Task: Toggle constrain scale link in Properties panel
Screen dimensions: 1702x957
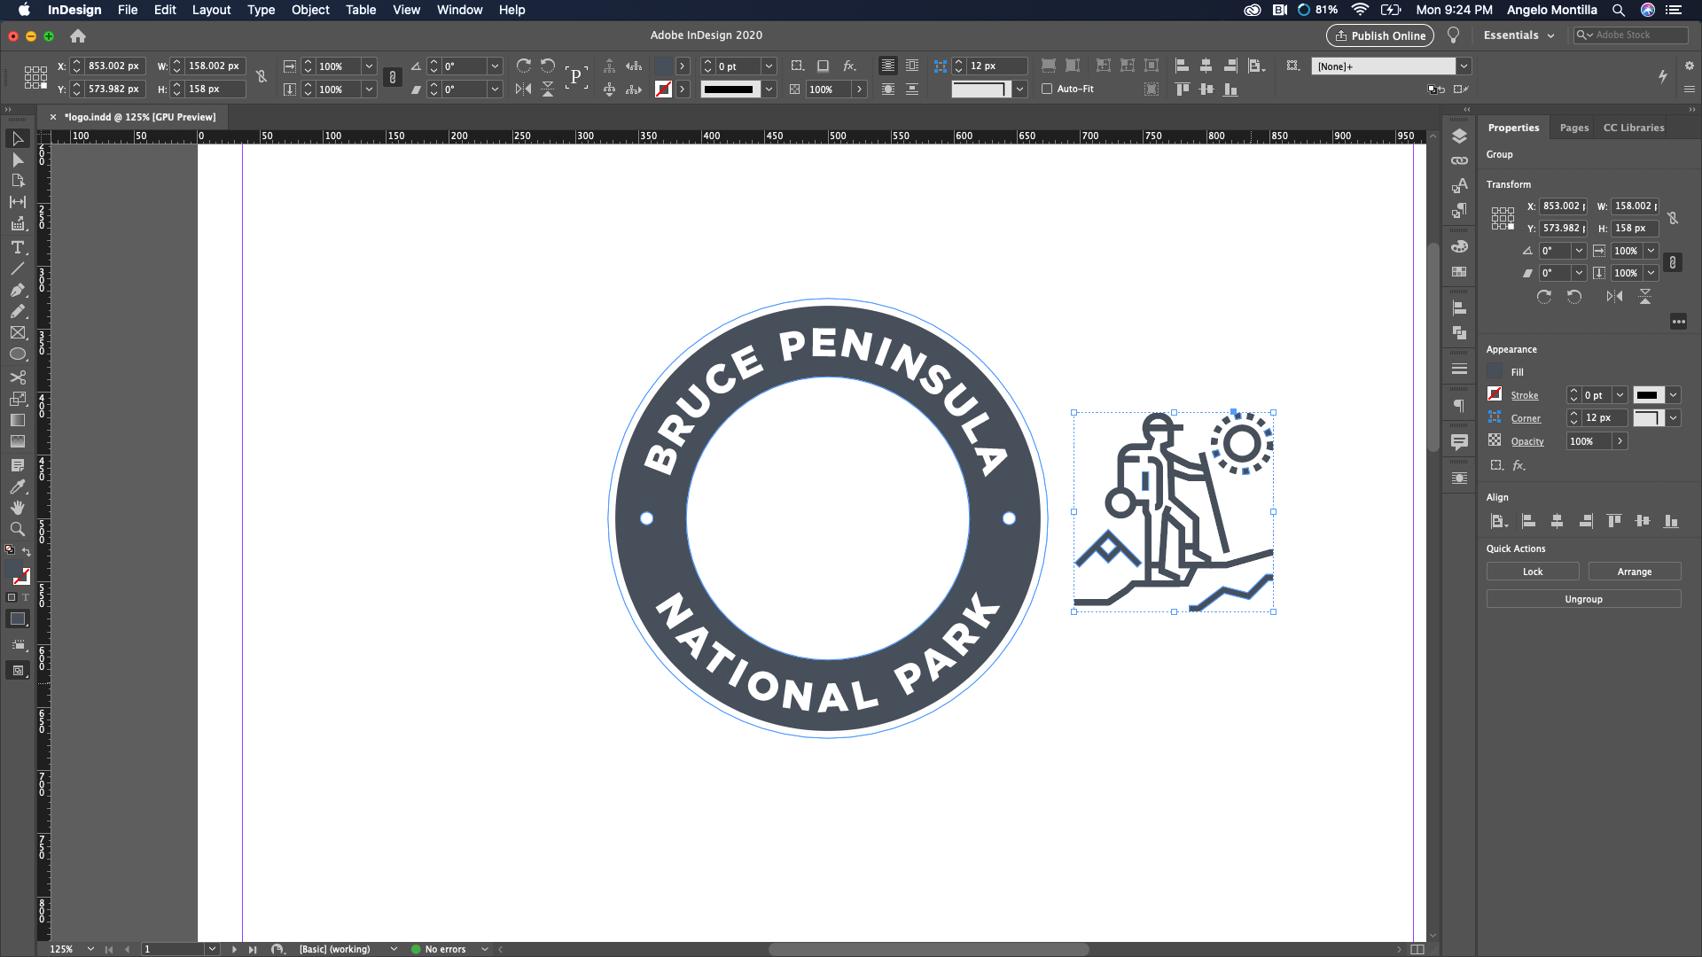Action: (1673, 262)
